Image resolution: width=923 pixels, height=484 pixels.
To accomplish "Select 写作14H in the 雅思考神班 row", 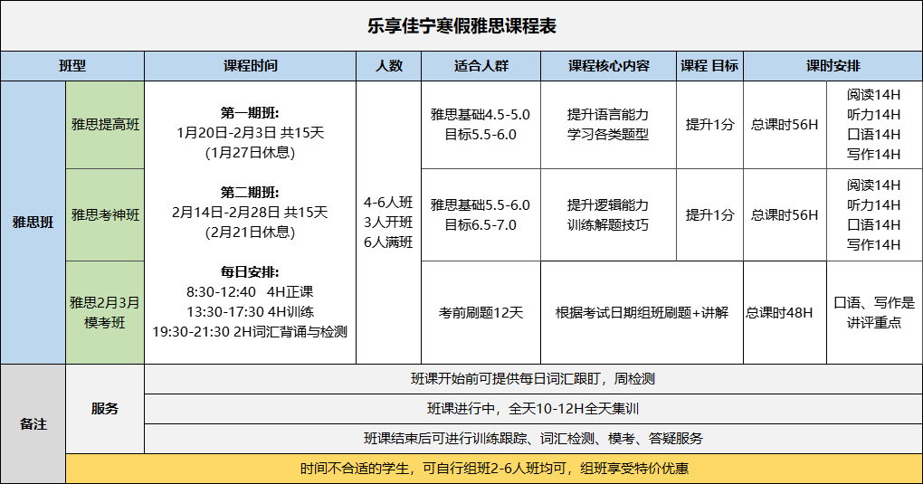I will [x=873, y=245].
